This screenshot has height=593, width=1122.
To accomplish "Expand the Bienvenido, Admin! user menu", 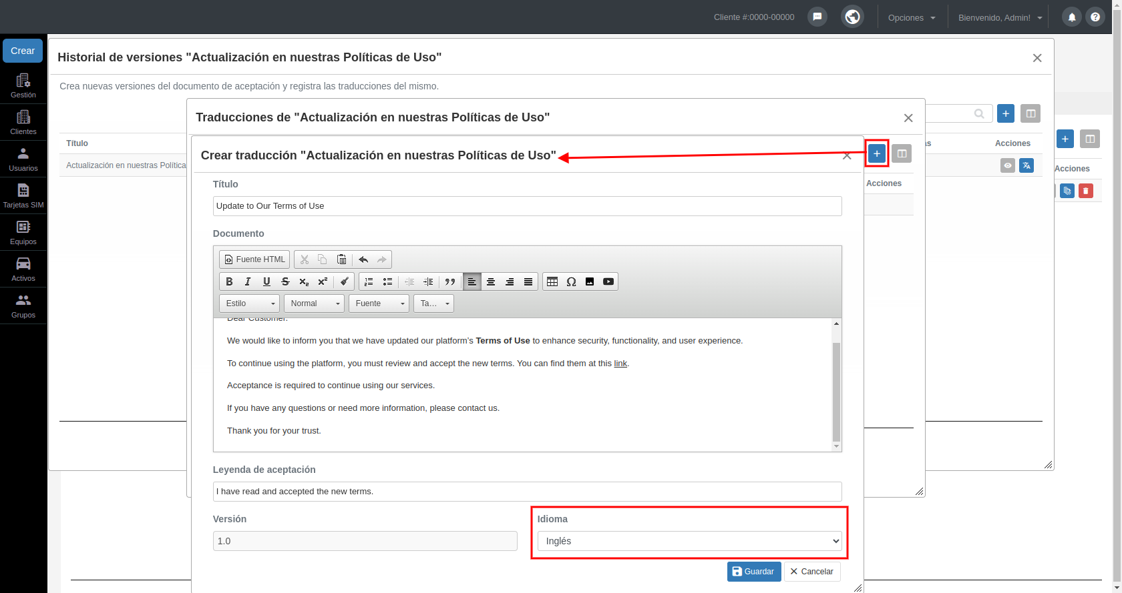I will [1000, 17].
